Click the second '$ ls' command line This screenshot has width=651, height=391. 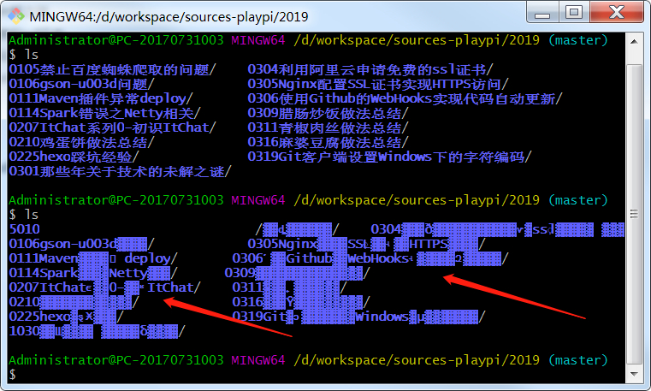click(24, 215)
